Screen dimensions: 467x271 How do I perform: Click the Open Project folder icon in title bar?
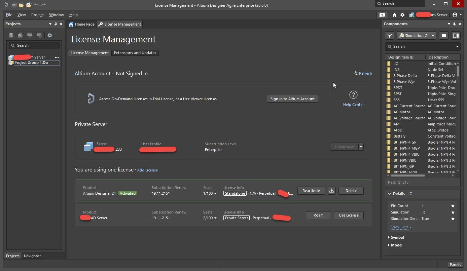29,5
